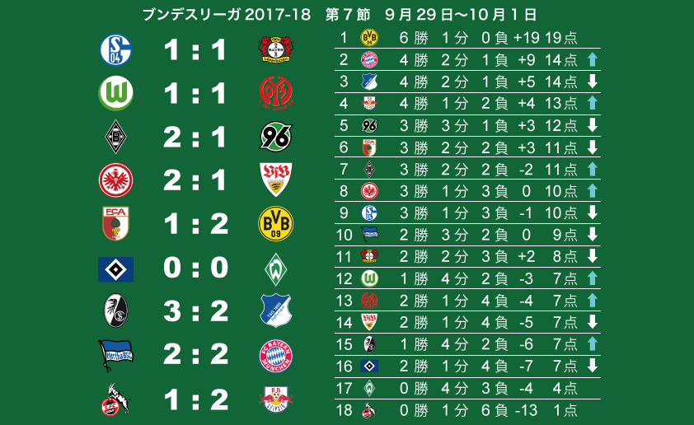Image resolution: width=694 pixels, height=425 pixels.
Task: Click the title text ブンデスリーガ 2017-18
Action: click(x=227, y=15)
